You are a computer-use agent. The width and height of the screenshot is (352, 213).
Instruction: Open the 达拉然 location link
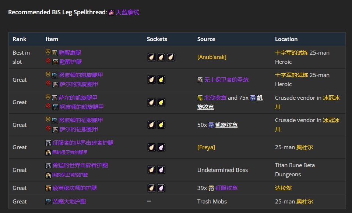click(283, 188)
